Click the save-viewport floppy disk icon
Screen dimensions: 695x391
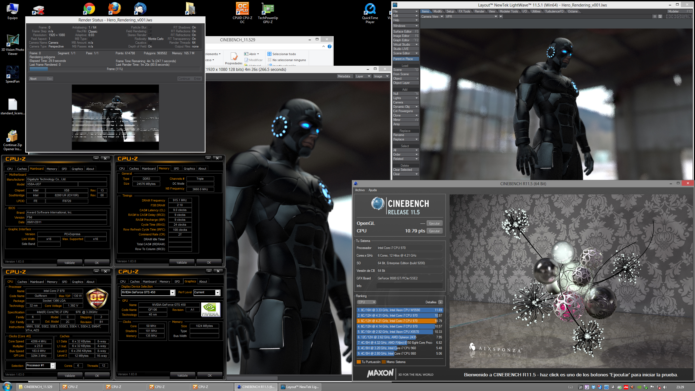click(660, 17)
